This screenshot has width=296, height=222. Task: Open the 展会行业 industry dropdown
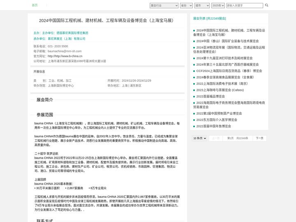tap(164, 5)
